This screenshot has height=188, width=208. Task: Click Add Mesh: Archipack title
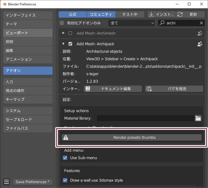click(95, 44)
